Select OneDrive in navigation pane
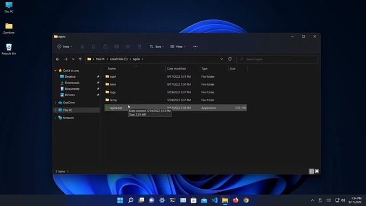The width and height of the screenshot is (366, 206). click(69, 102)
